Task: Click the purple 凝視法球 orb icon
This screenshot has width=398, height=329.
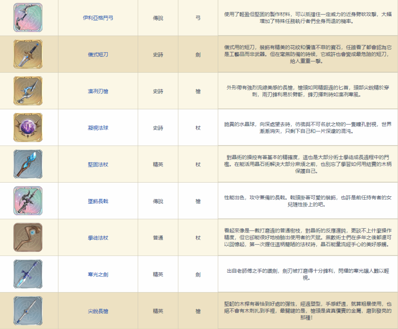Action: coord(28,127)
